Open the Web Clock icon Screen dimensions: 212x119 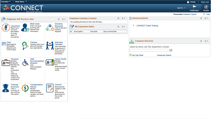(25, 27)
